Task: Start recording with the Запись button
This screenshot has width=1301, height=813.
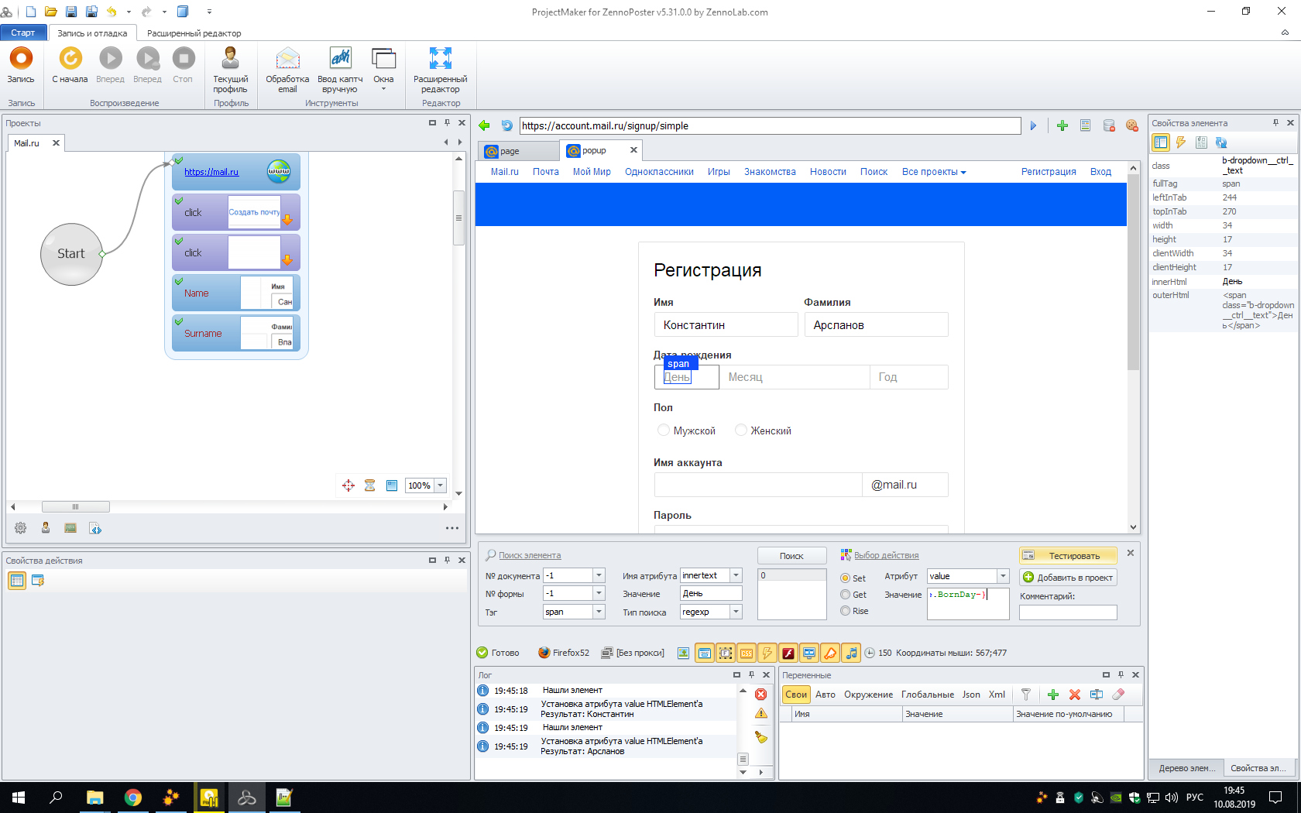Action: [21, 65]
